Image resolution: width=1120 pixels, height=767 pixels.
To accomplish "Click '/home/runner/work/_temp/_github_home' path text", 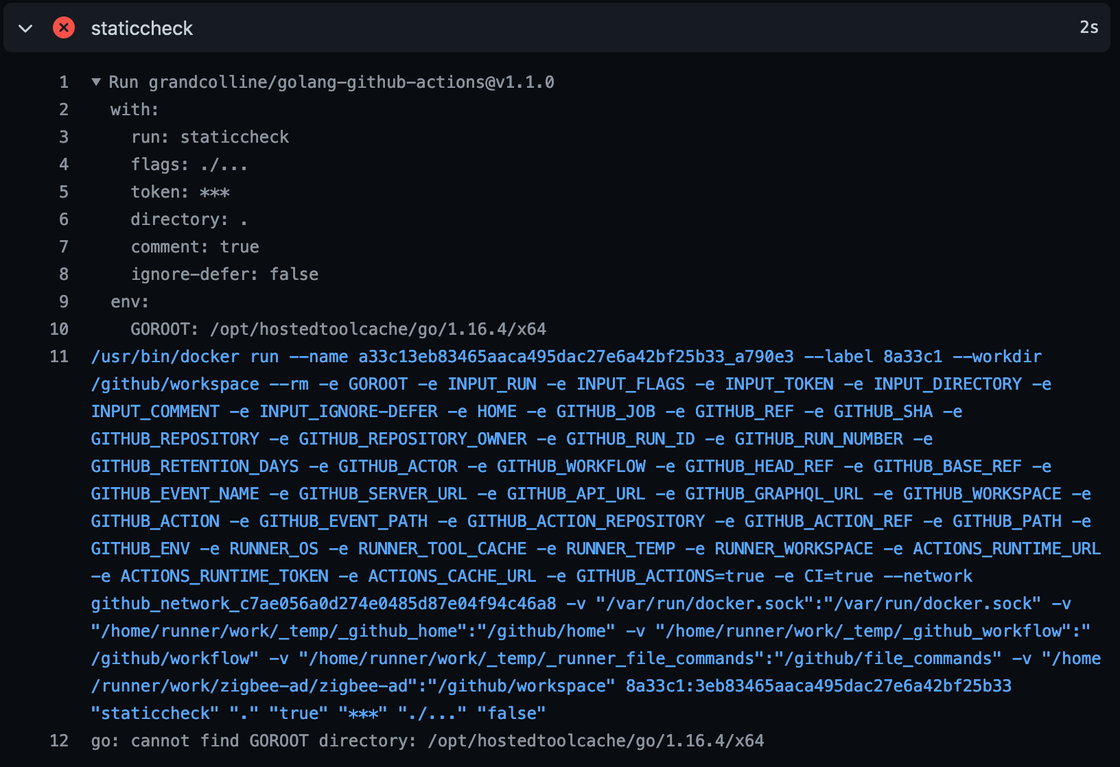I will [279, 631].
